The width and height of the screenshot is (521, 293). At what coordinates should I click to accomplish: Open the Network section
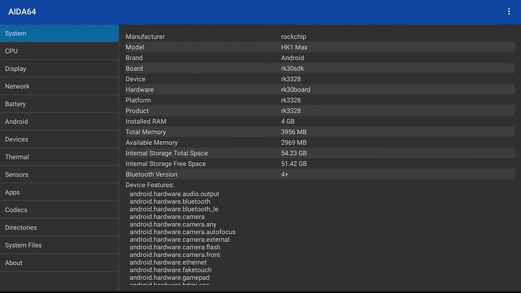coord(59,86)
